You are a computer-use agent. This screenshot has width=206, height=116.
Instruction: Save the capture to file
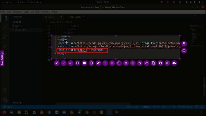coord(160,63)
